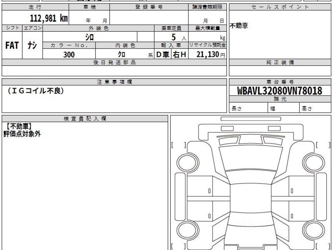Image resolution: width=333 pixels, height=250 pixels.
Task: Select the recycle deposit 21,130円
Action: pos(211,54)
